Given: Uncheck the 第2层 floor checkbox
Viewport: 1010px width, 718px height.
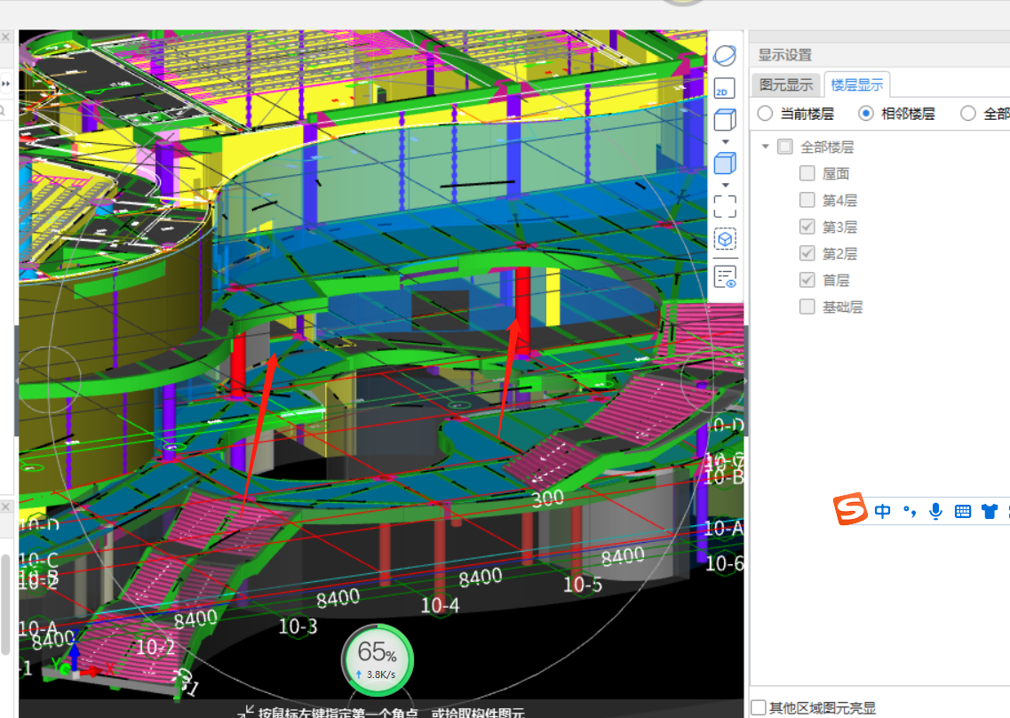Looking at the screenshot, I should [x=807, y=252].
